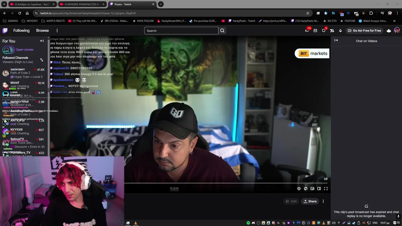The height and width of the screenshot is (226, 402).
Task: Open the Twitch home logo
Action: (5, 30)
